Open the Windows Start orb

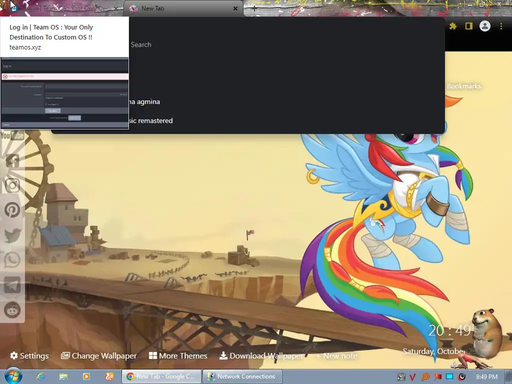pyautogui.click(x=13, y=376)
